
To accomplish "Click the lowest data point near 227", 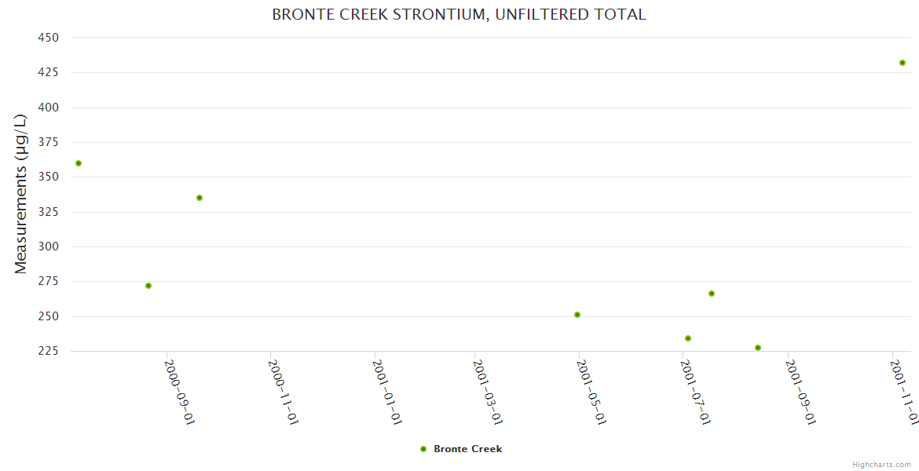I will coord(758,348).
